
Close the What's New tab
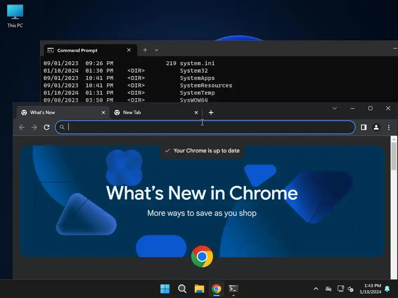pos(103,113)
